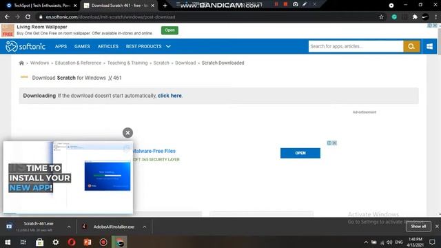441x248 pixels.
Task: Click Show all downloads button
Action: (x=418, y=227)
